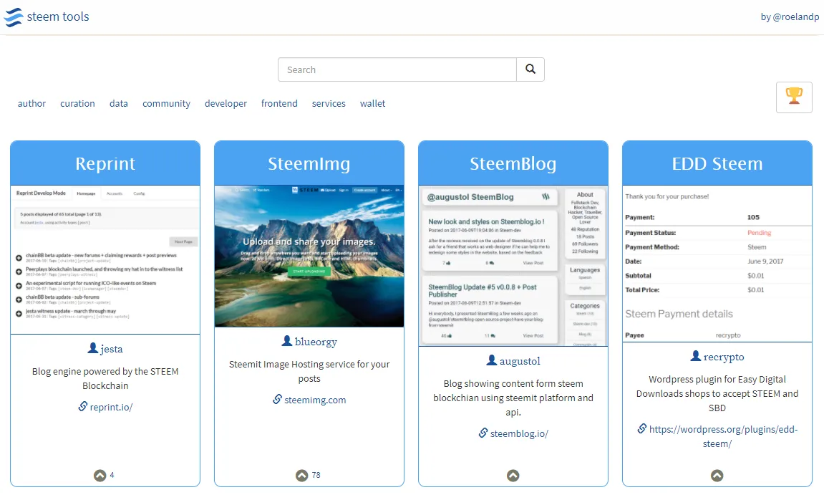Click 'Wordpress plugin for Easy Digital Downloads' description
The height and width of the screenshot is (495, 824).
(717, 393)
